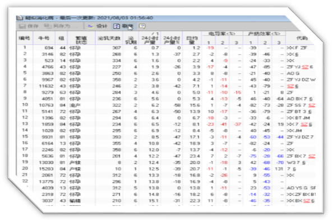Sort by the 牛号 column header

point(44,38)
